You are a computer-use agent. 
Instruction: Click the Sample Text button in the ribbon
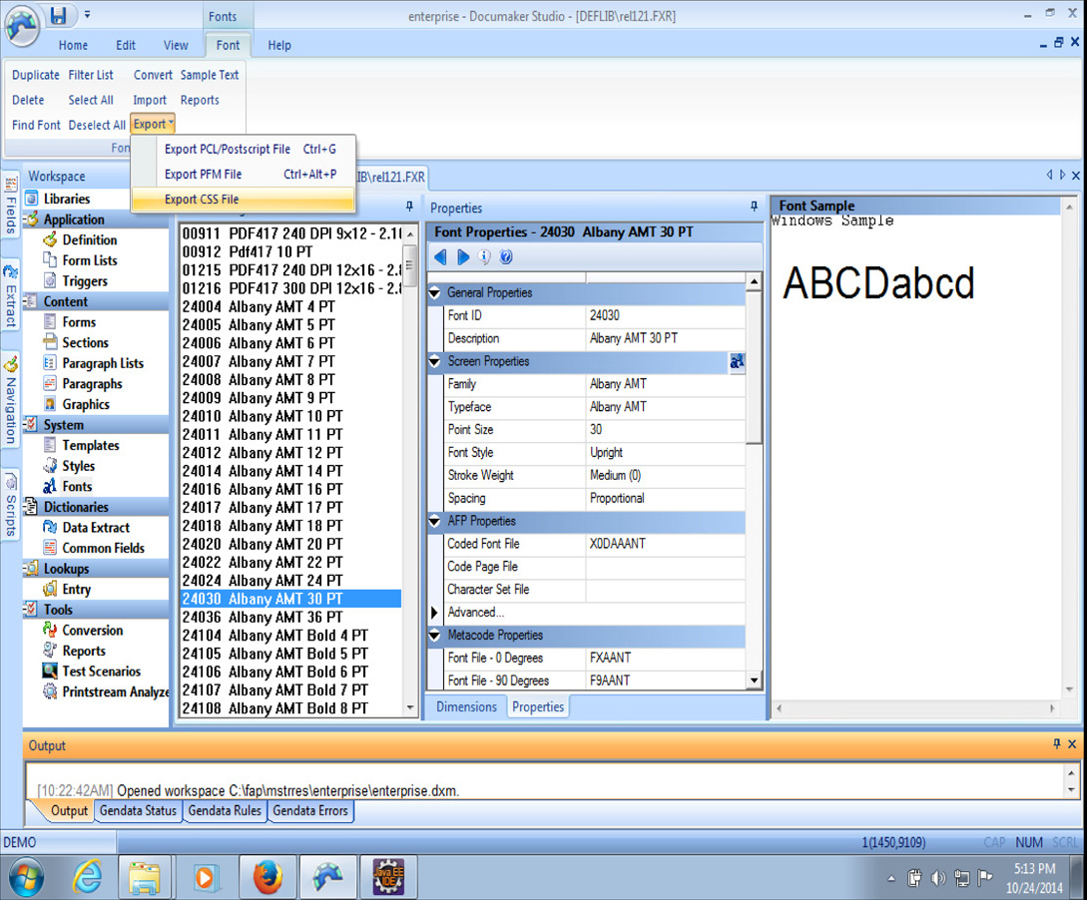pyautogui.click(x=210, y=75)
